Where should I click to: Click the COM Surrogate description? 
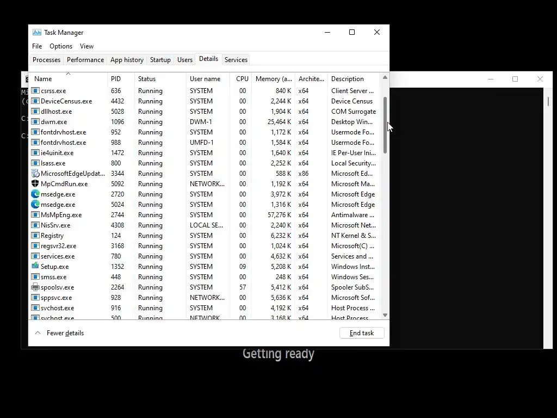354,111
